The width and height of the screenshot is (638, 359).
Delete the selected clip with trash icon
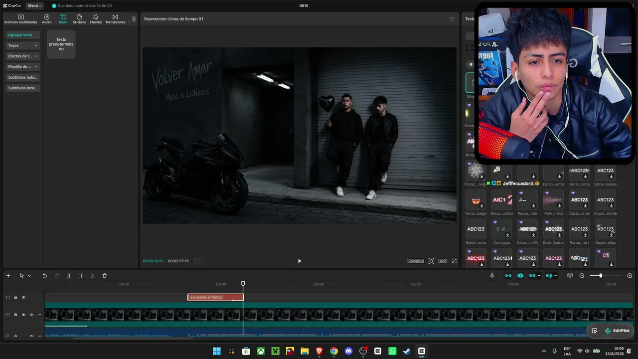pos(105,276)
